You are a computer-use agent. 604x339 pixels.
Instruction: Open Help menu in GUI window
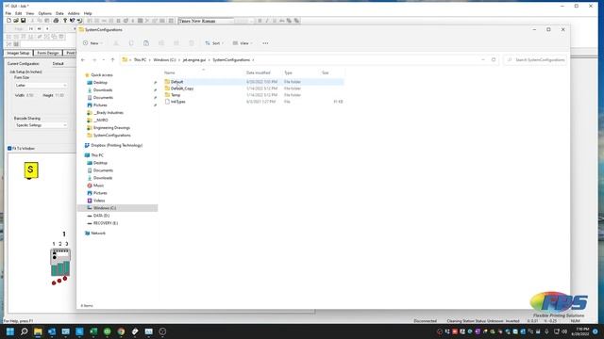tap(88, 13)
